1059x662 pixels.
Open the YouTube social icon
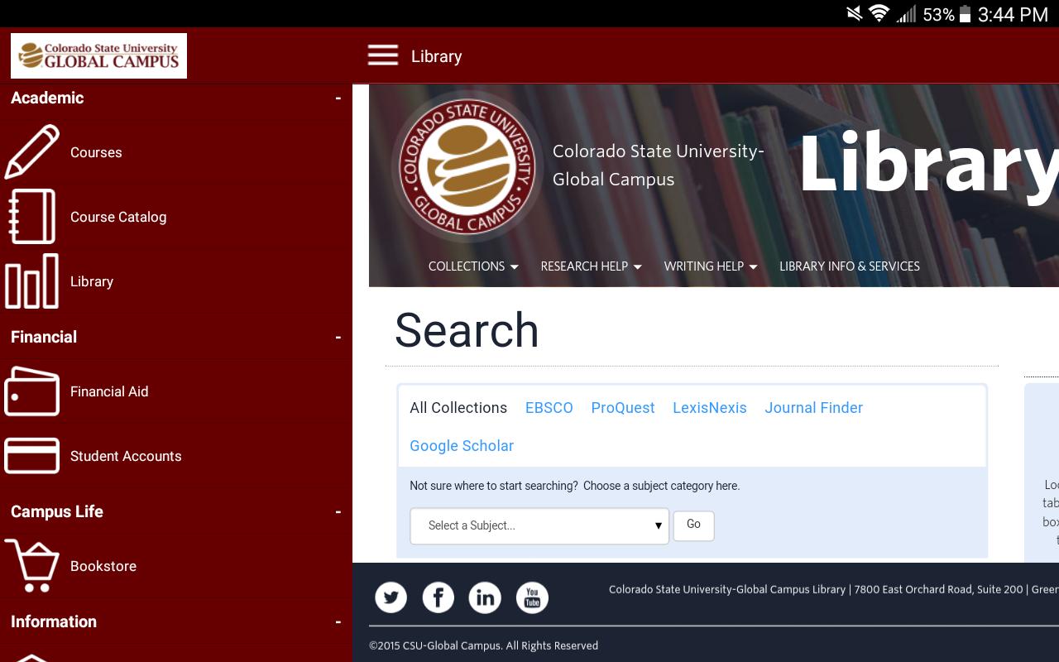[532, 597]
